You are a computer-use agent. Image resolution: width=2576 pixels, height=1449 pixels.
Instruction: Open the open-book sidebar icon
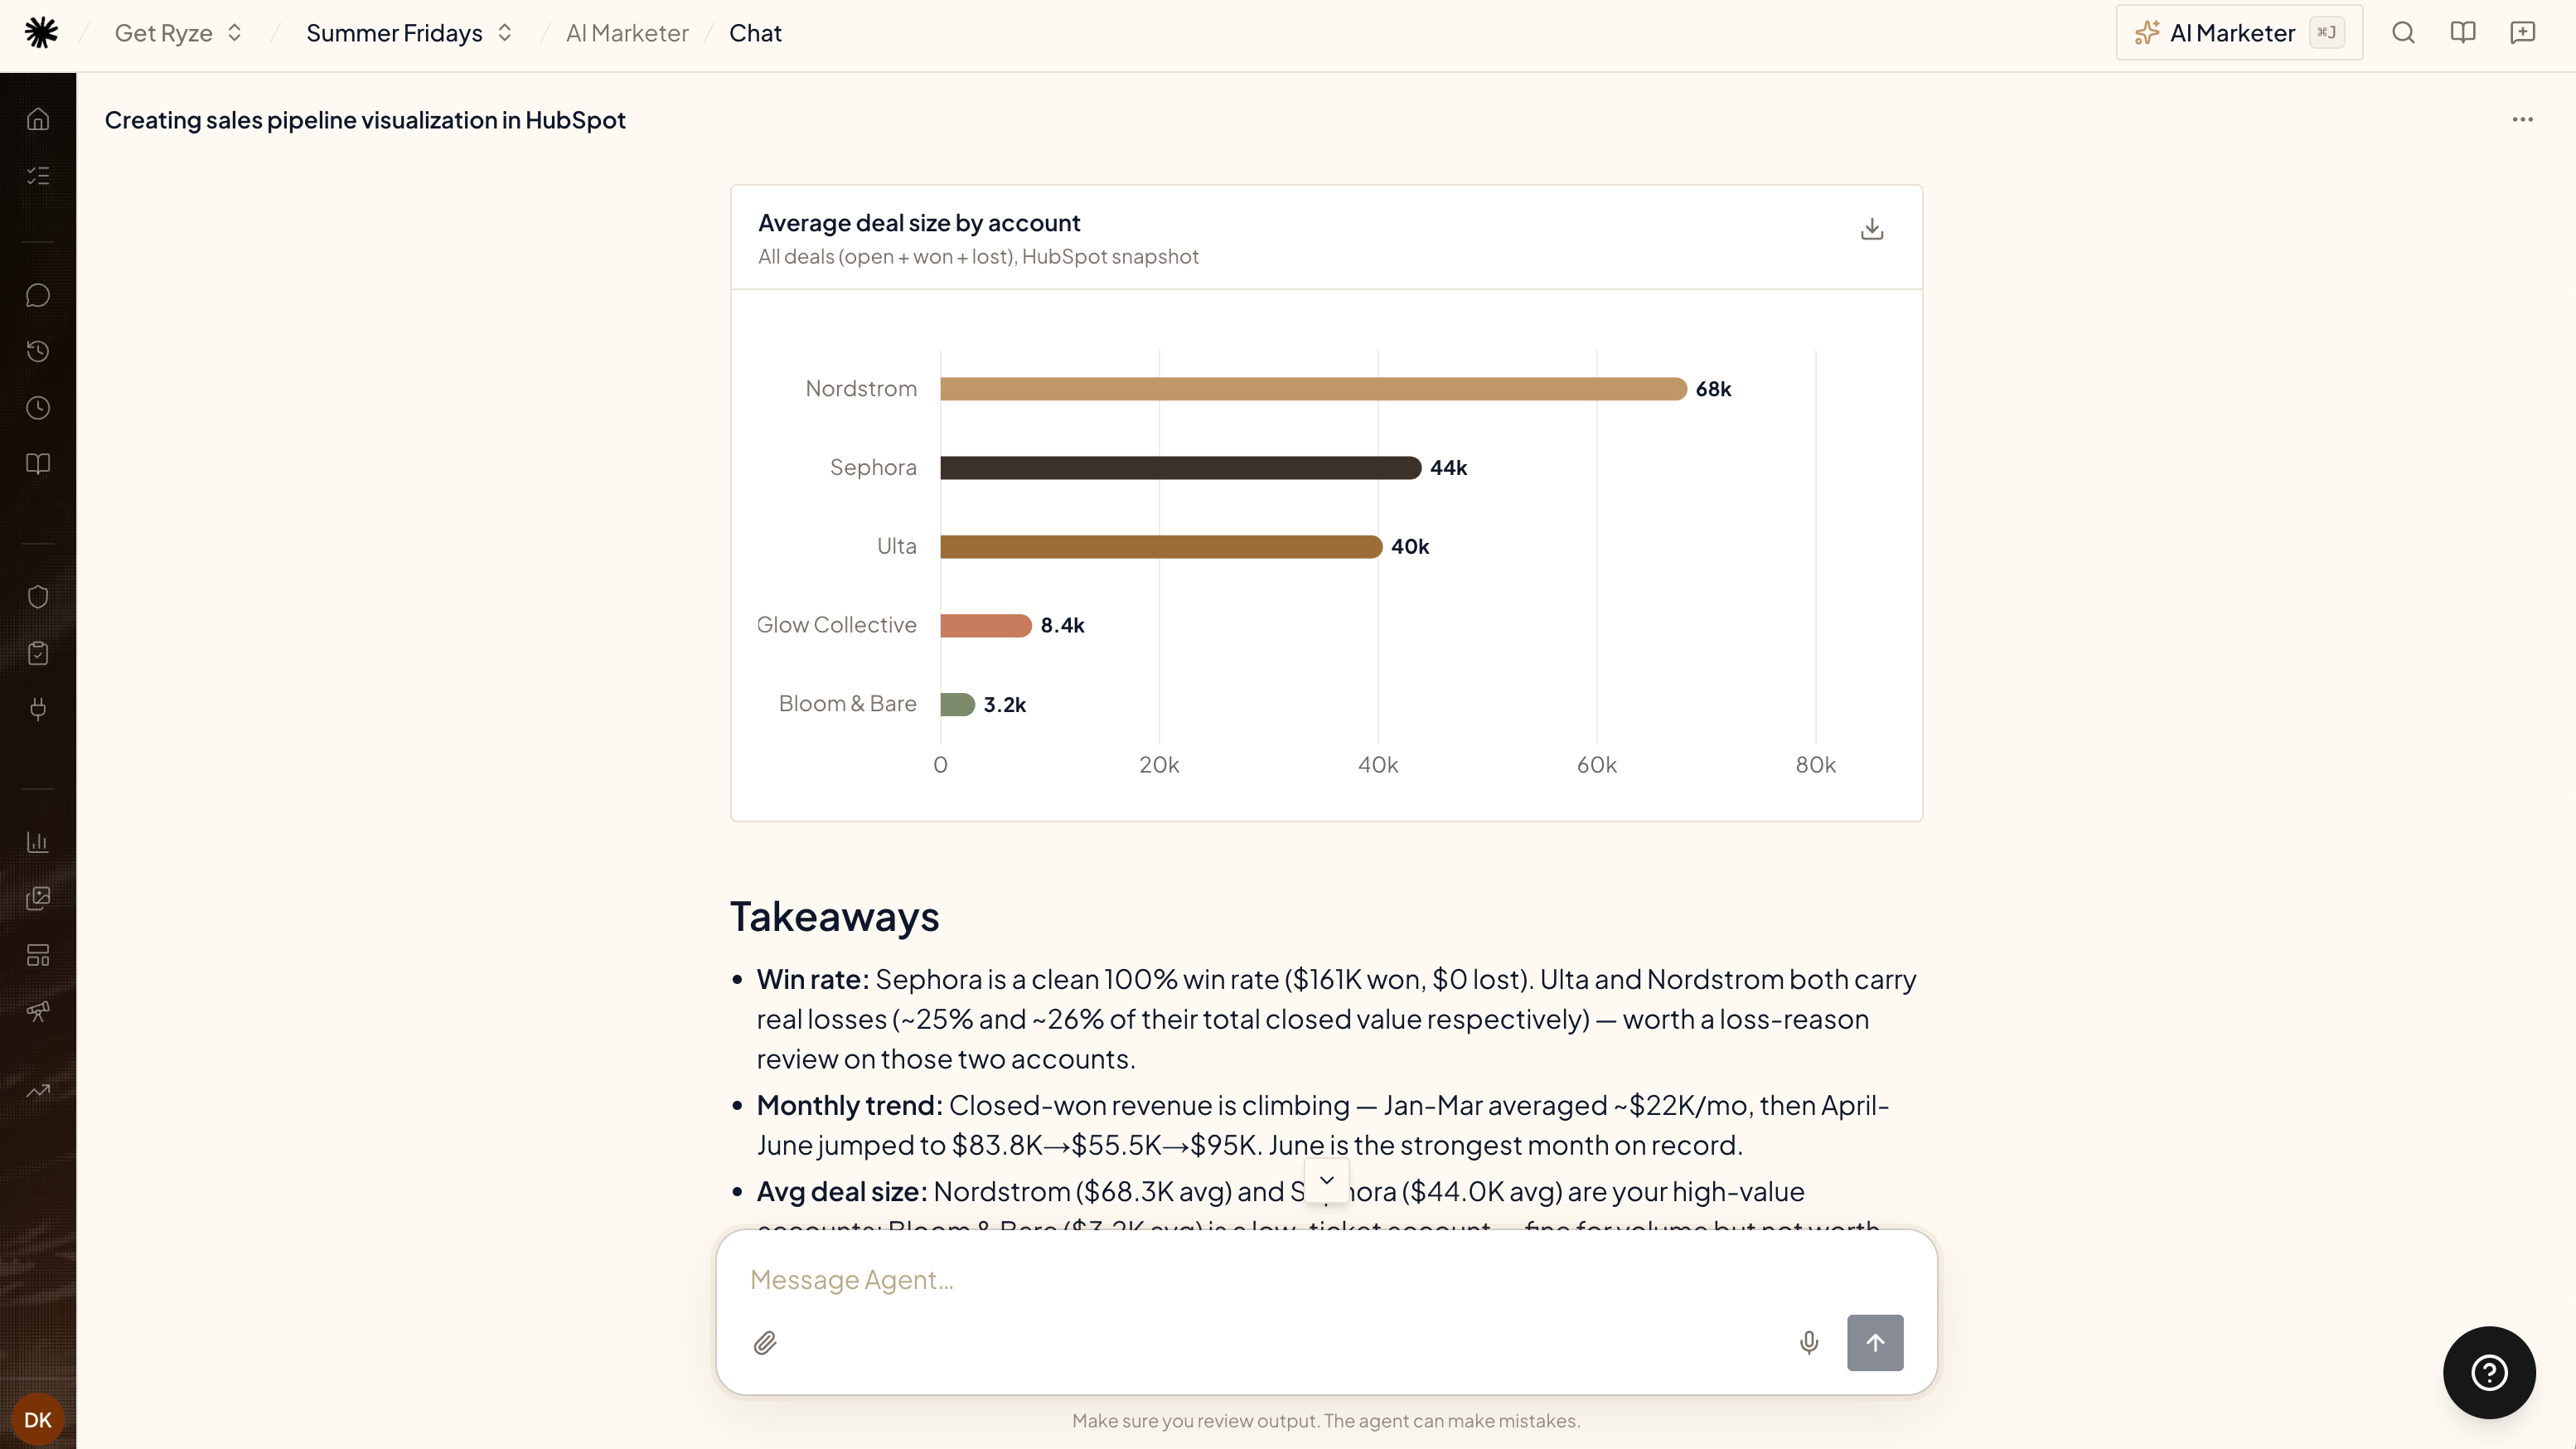point(38,464)
